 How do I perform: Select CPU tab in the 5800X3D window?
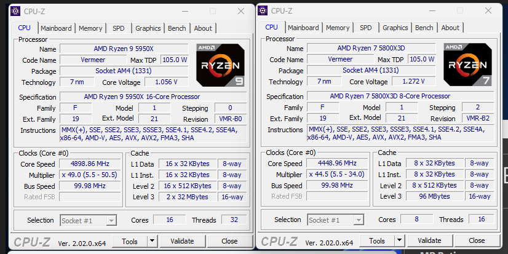pos(271,27)
